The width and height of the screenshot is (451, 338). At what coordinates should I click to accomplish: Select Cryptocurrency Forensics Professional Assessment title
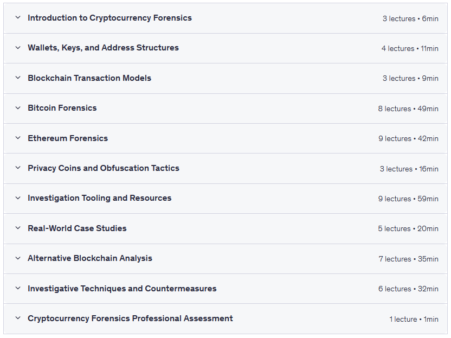coord(130,318)
